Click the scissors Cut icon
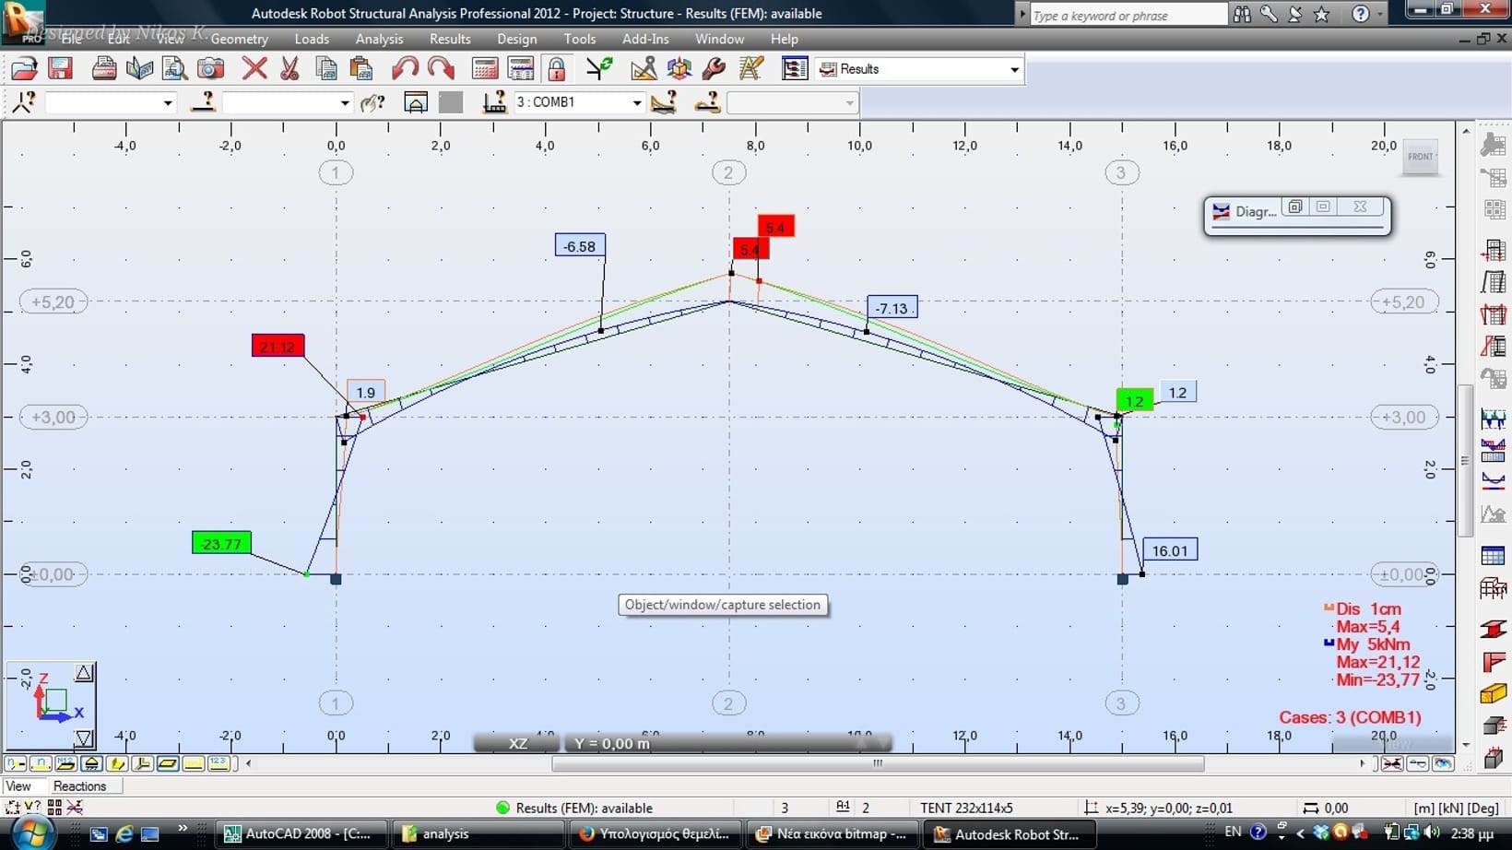 289,69
